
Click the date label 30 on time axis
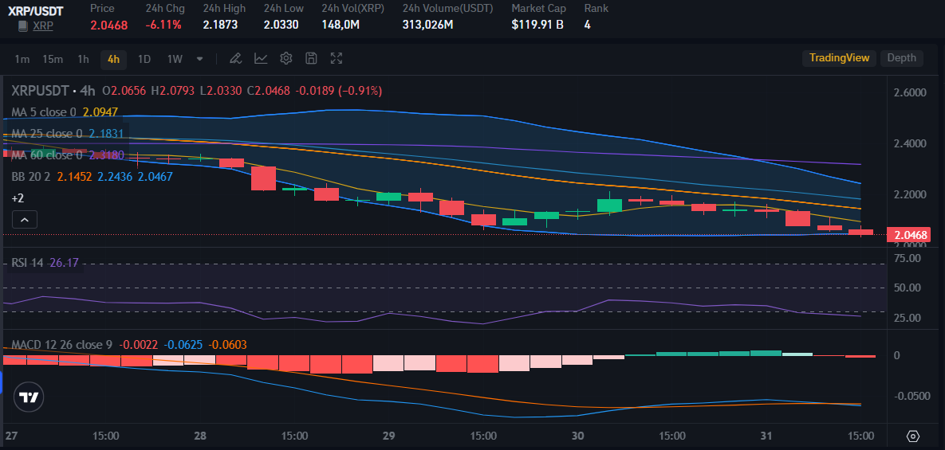tap(579, 436)
